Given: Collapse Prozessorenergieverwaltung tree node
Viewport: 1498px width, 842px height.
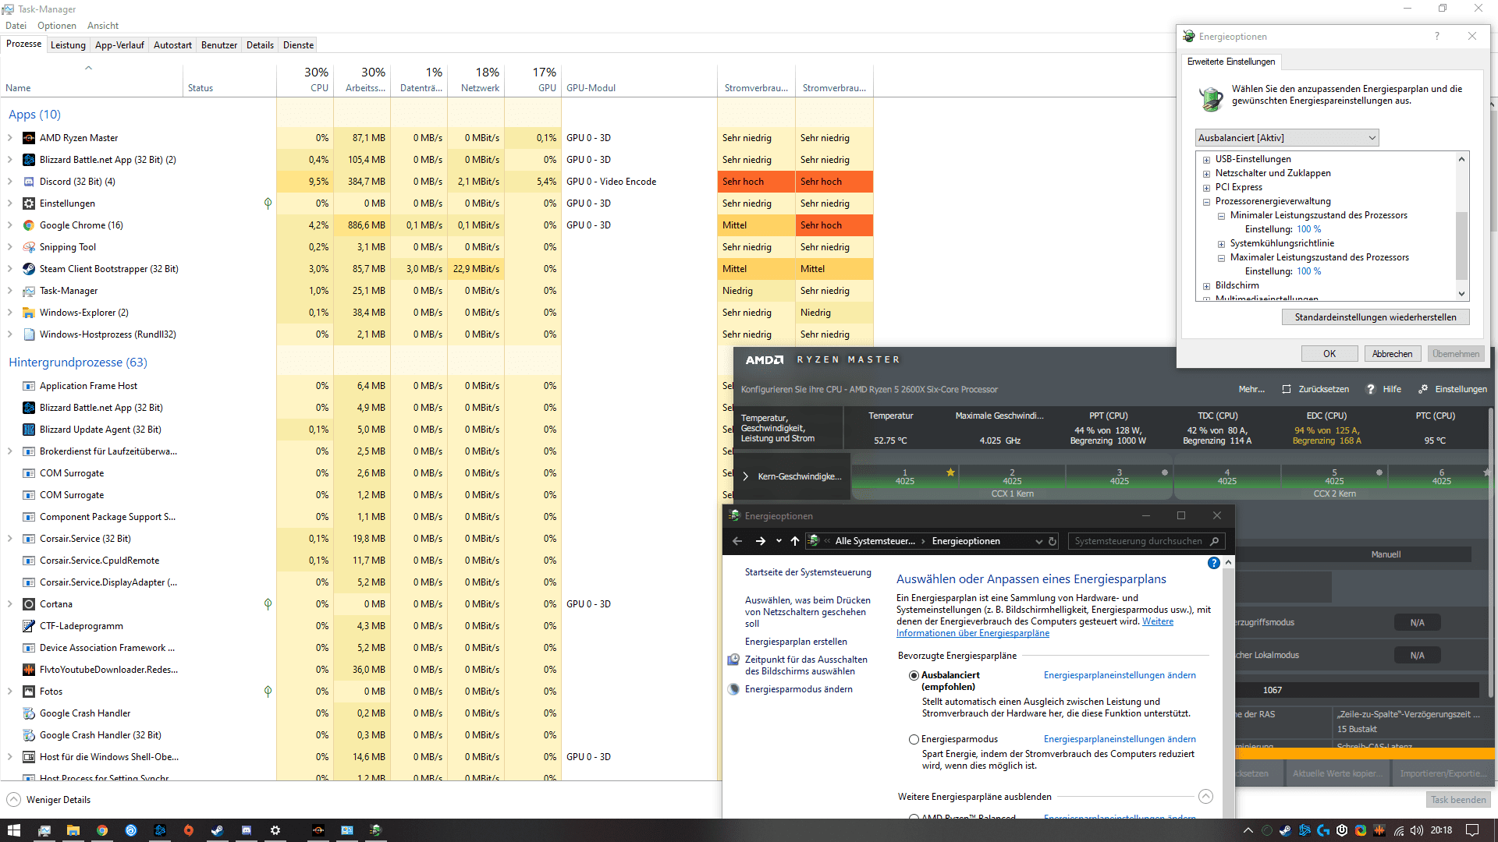Looking at the screenshot, I should click(x=1206, y=202).
